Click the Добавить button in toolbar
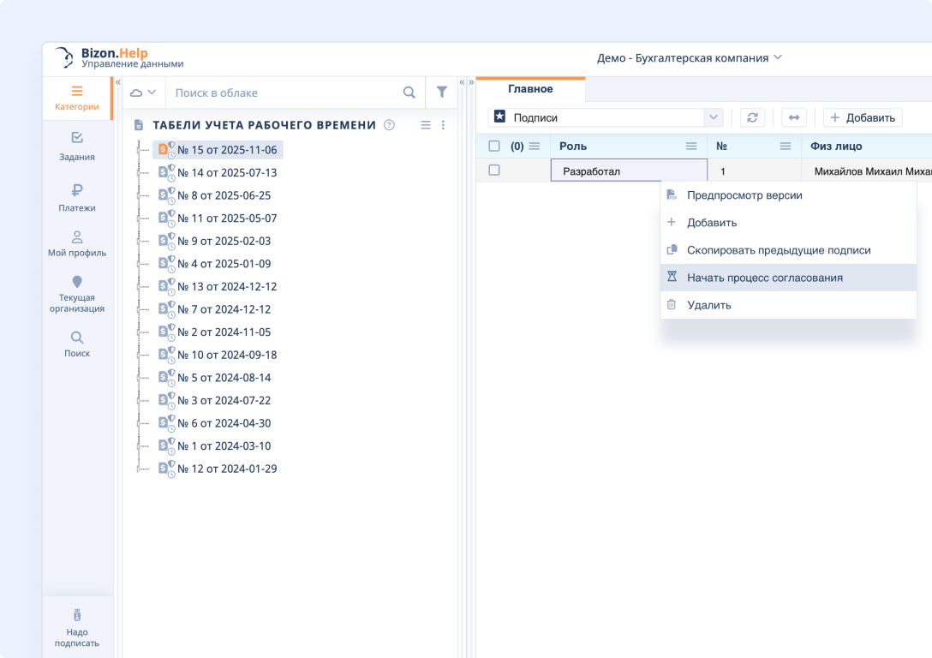 (863, 117)
